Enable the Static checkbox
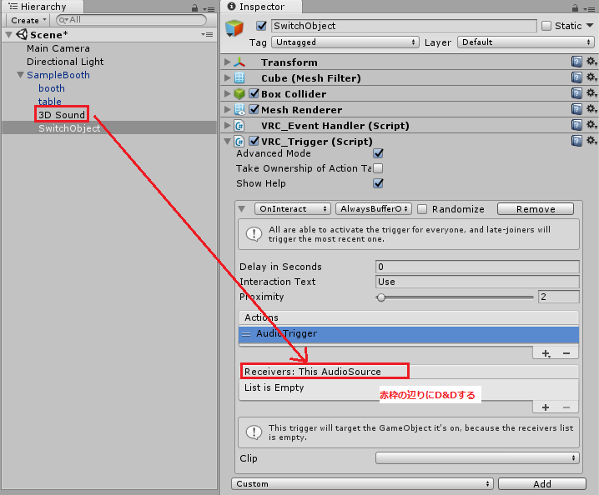This screenshot has width=599, height=495. (x=546, y=26)
